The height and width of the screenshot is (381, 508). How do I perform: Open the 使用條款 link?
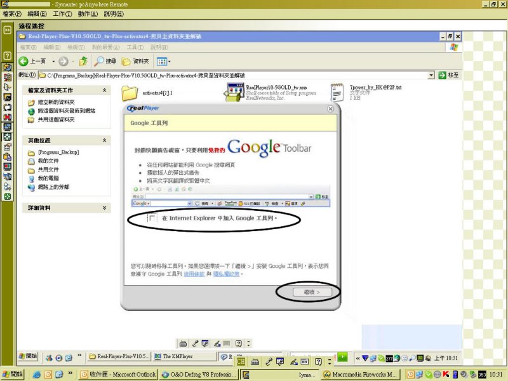click(194, 274)
